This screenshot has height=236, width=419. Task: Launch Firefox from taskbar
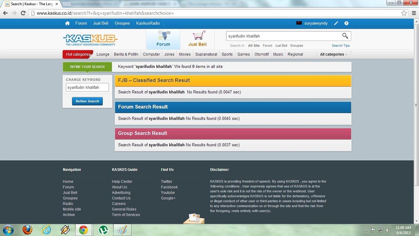[27, 230]
